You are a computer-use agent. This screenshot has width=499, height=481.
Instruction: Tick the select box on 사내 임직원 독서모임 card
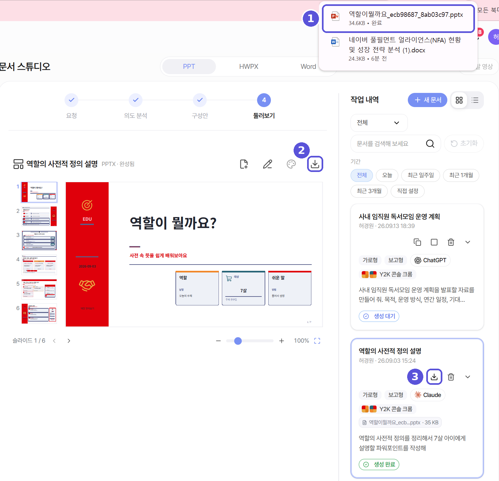tap(434, 242)
